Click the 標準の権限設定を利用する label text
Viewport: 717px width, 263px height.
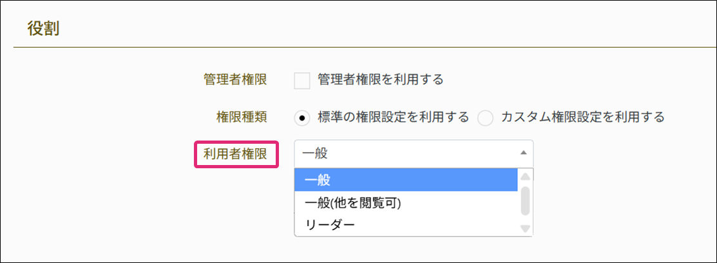click(393, 117)
